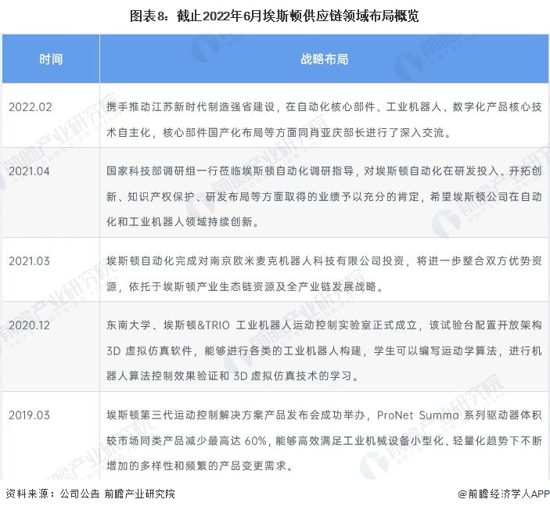Click the date cell 2022.02
550x510 pixels.
31,107
